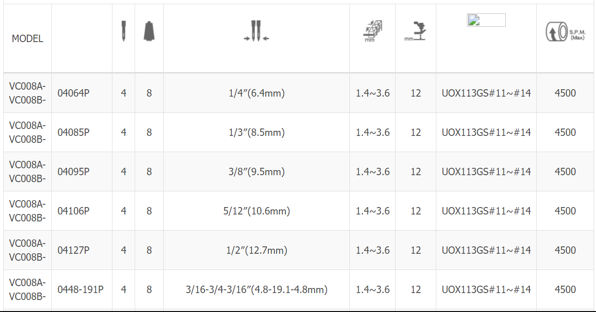The height and width of the screenshot is (312, 596).
Task: Click the 3/8″(9.5mm) gauge cell
Action: click(256, 171)
